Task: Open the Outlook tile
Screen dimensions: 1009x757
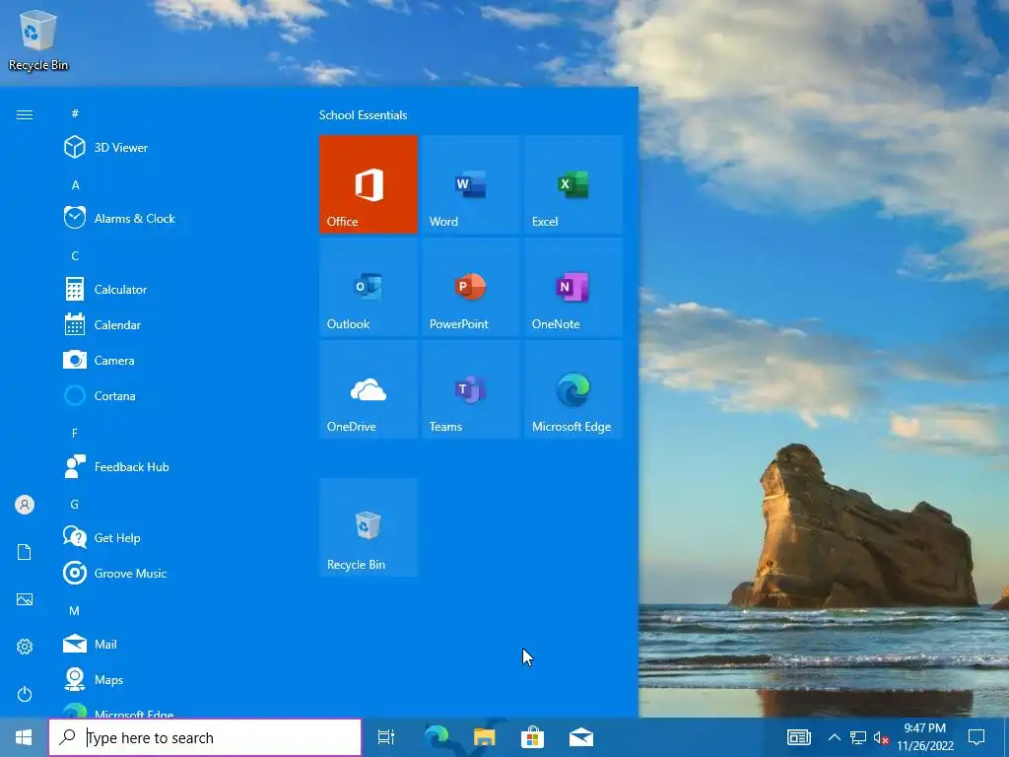Action: point(369,287)
